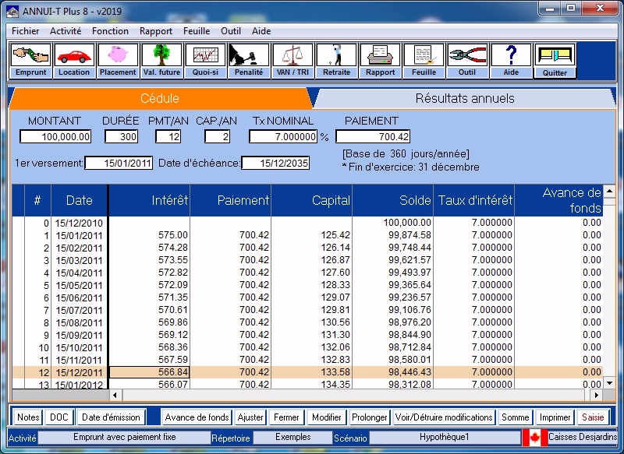Open the Fonction menu
The height and width of the screenshot is (454, 624).
110,31
